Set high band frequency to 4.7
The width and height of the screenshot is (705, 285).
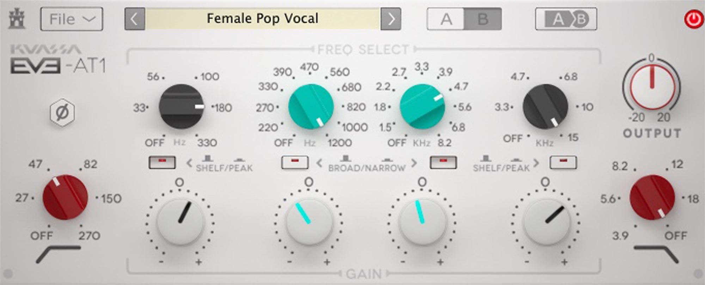(x=518, y=77)
